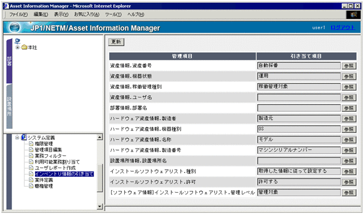Open the お気に入り(A) menu
The width and height of the screenshot is (364, 215).
click(86, 14)
